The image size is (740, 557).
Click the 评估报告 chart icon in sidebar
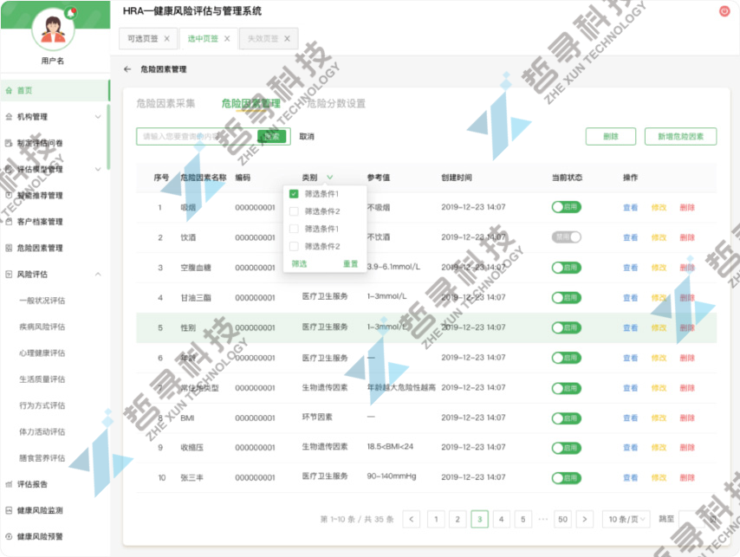(9, 484)
